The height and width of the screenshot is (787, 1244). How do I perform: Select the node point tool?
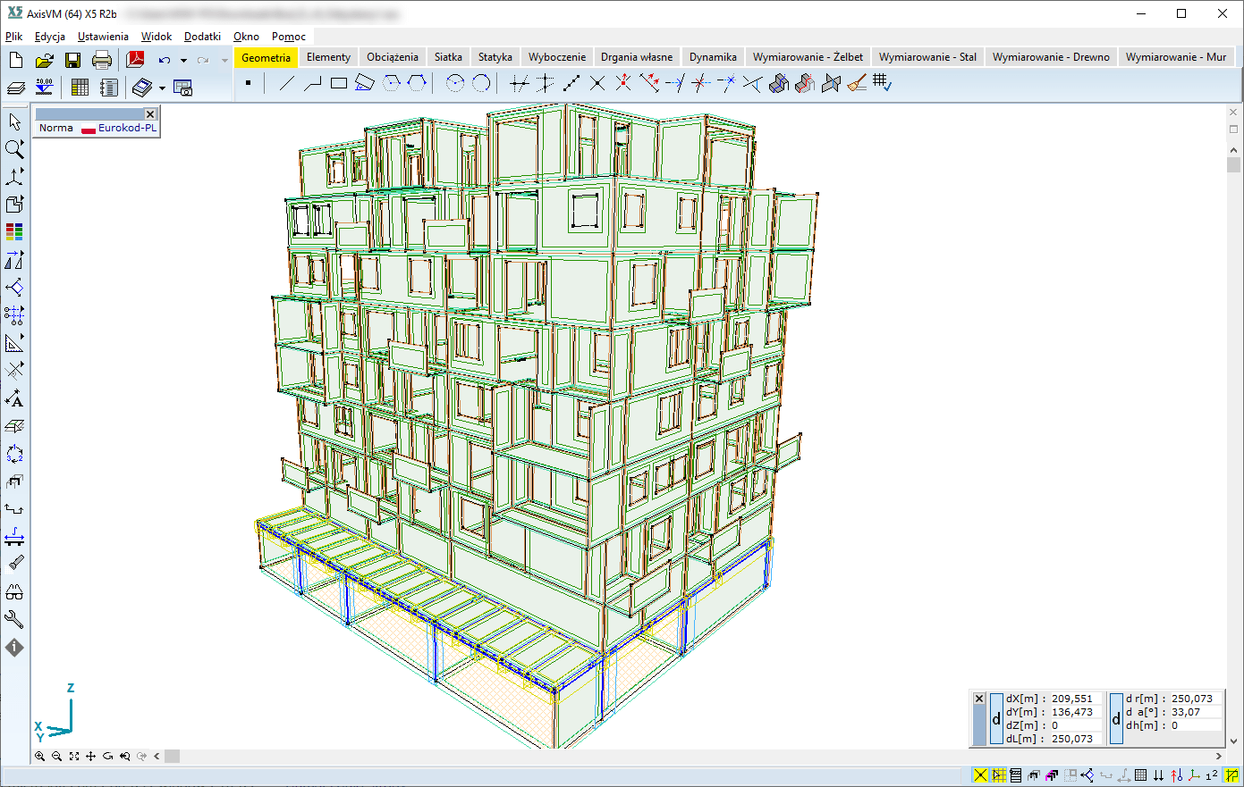click(x=248, y=84)
